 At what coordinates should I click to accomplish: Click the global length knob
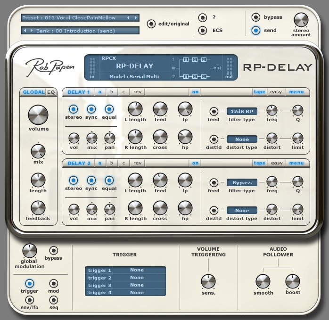click(x=38, y=180)
